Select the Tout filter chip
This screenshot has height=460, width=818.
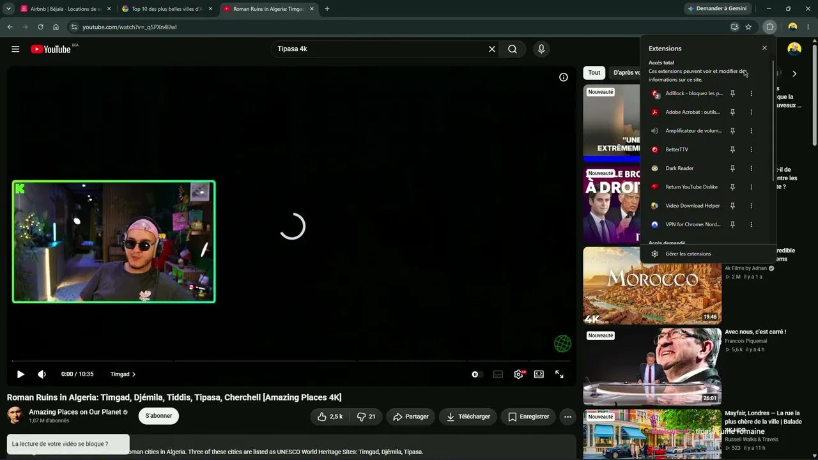click(x=594, y=73)
